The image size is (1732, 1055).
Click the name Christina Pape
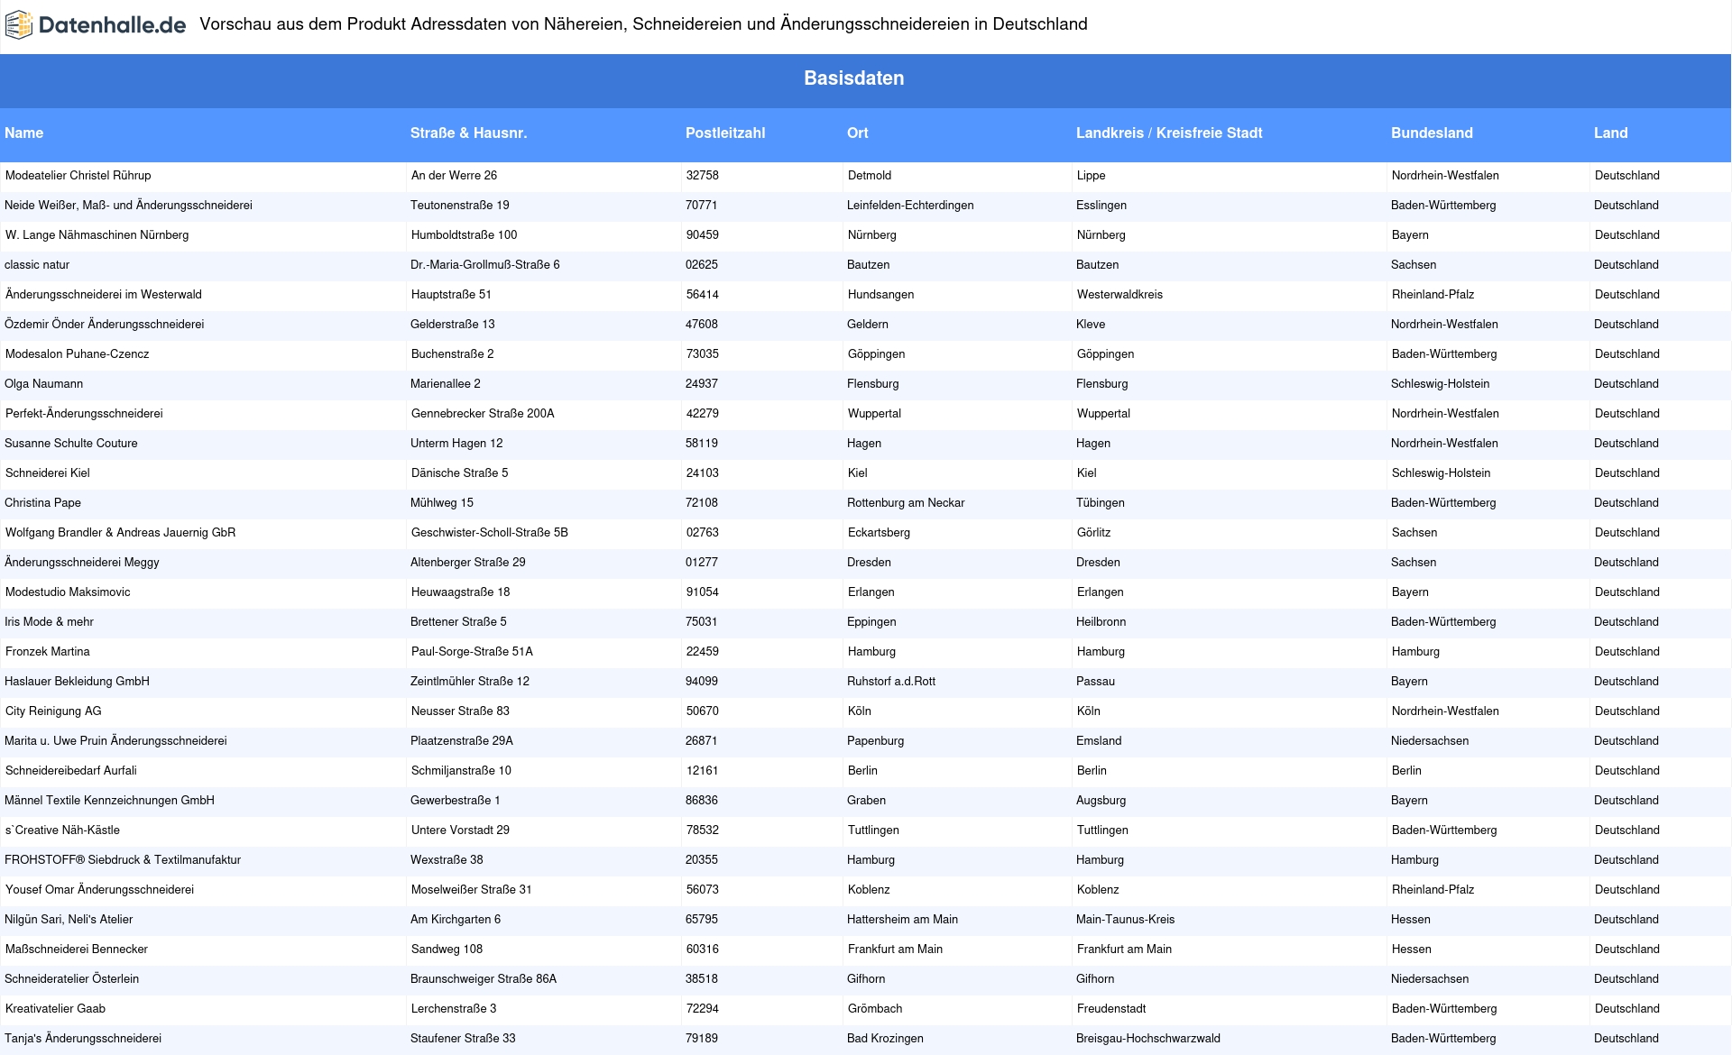pyautogui.click(x=42, y=502)
